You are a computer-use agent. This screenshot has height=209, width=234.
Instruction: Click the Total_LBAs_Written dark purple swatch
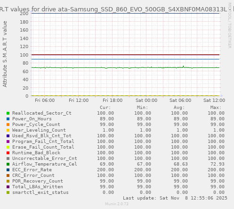coord(8,187)
